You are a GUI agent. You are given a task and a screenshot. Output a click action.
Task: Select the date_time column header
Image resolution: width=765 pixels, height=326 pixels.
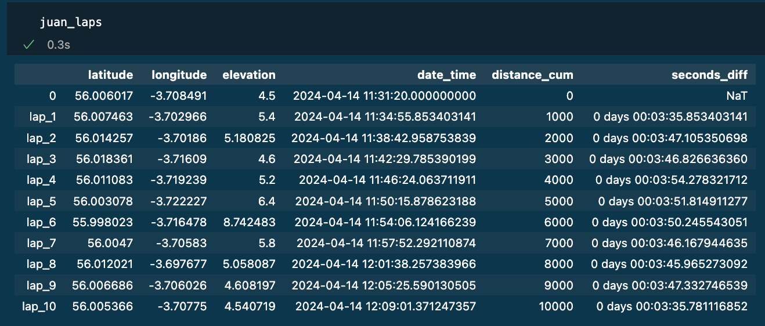coord(446,75)
